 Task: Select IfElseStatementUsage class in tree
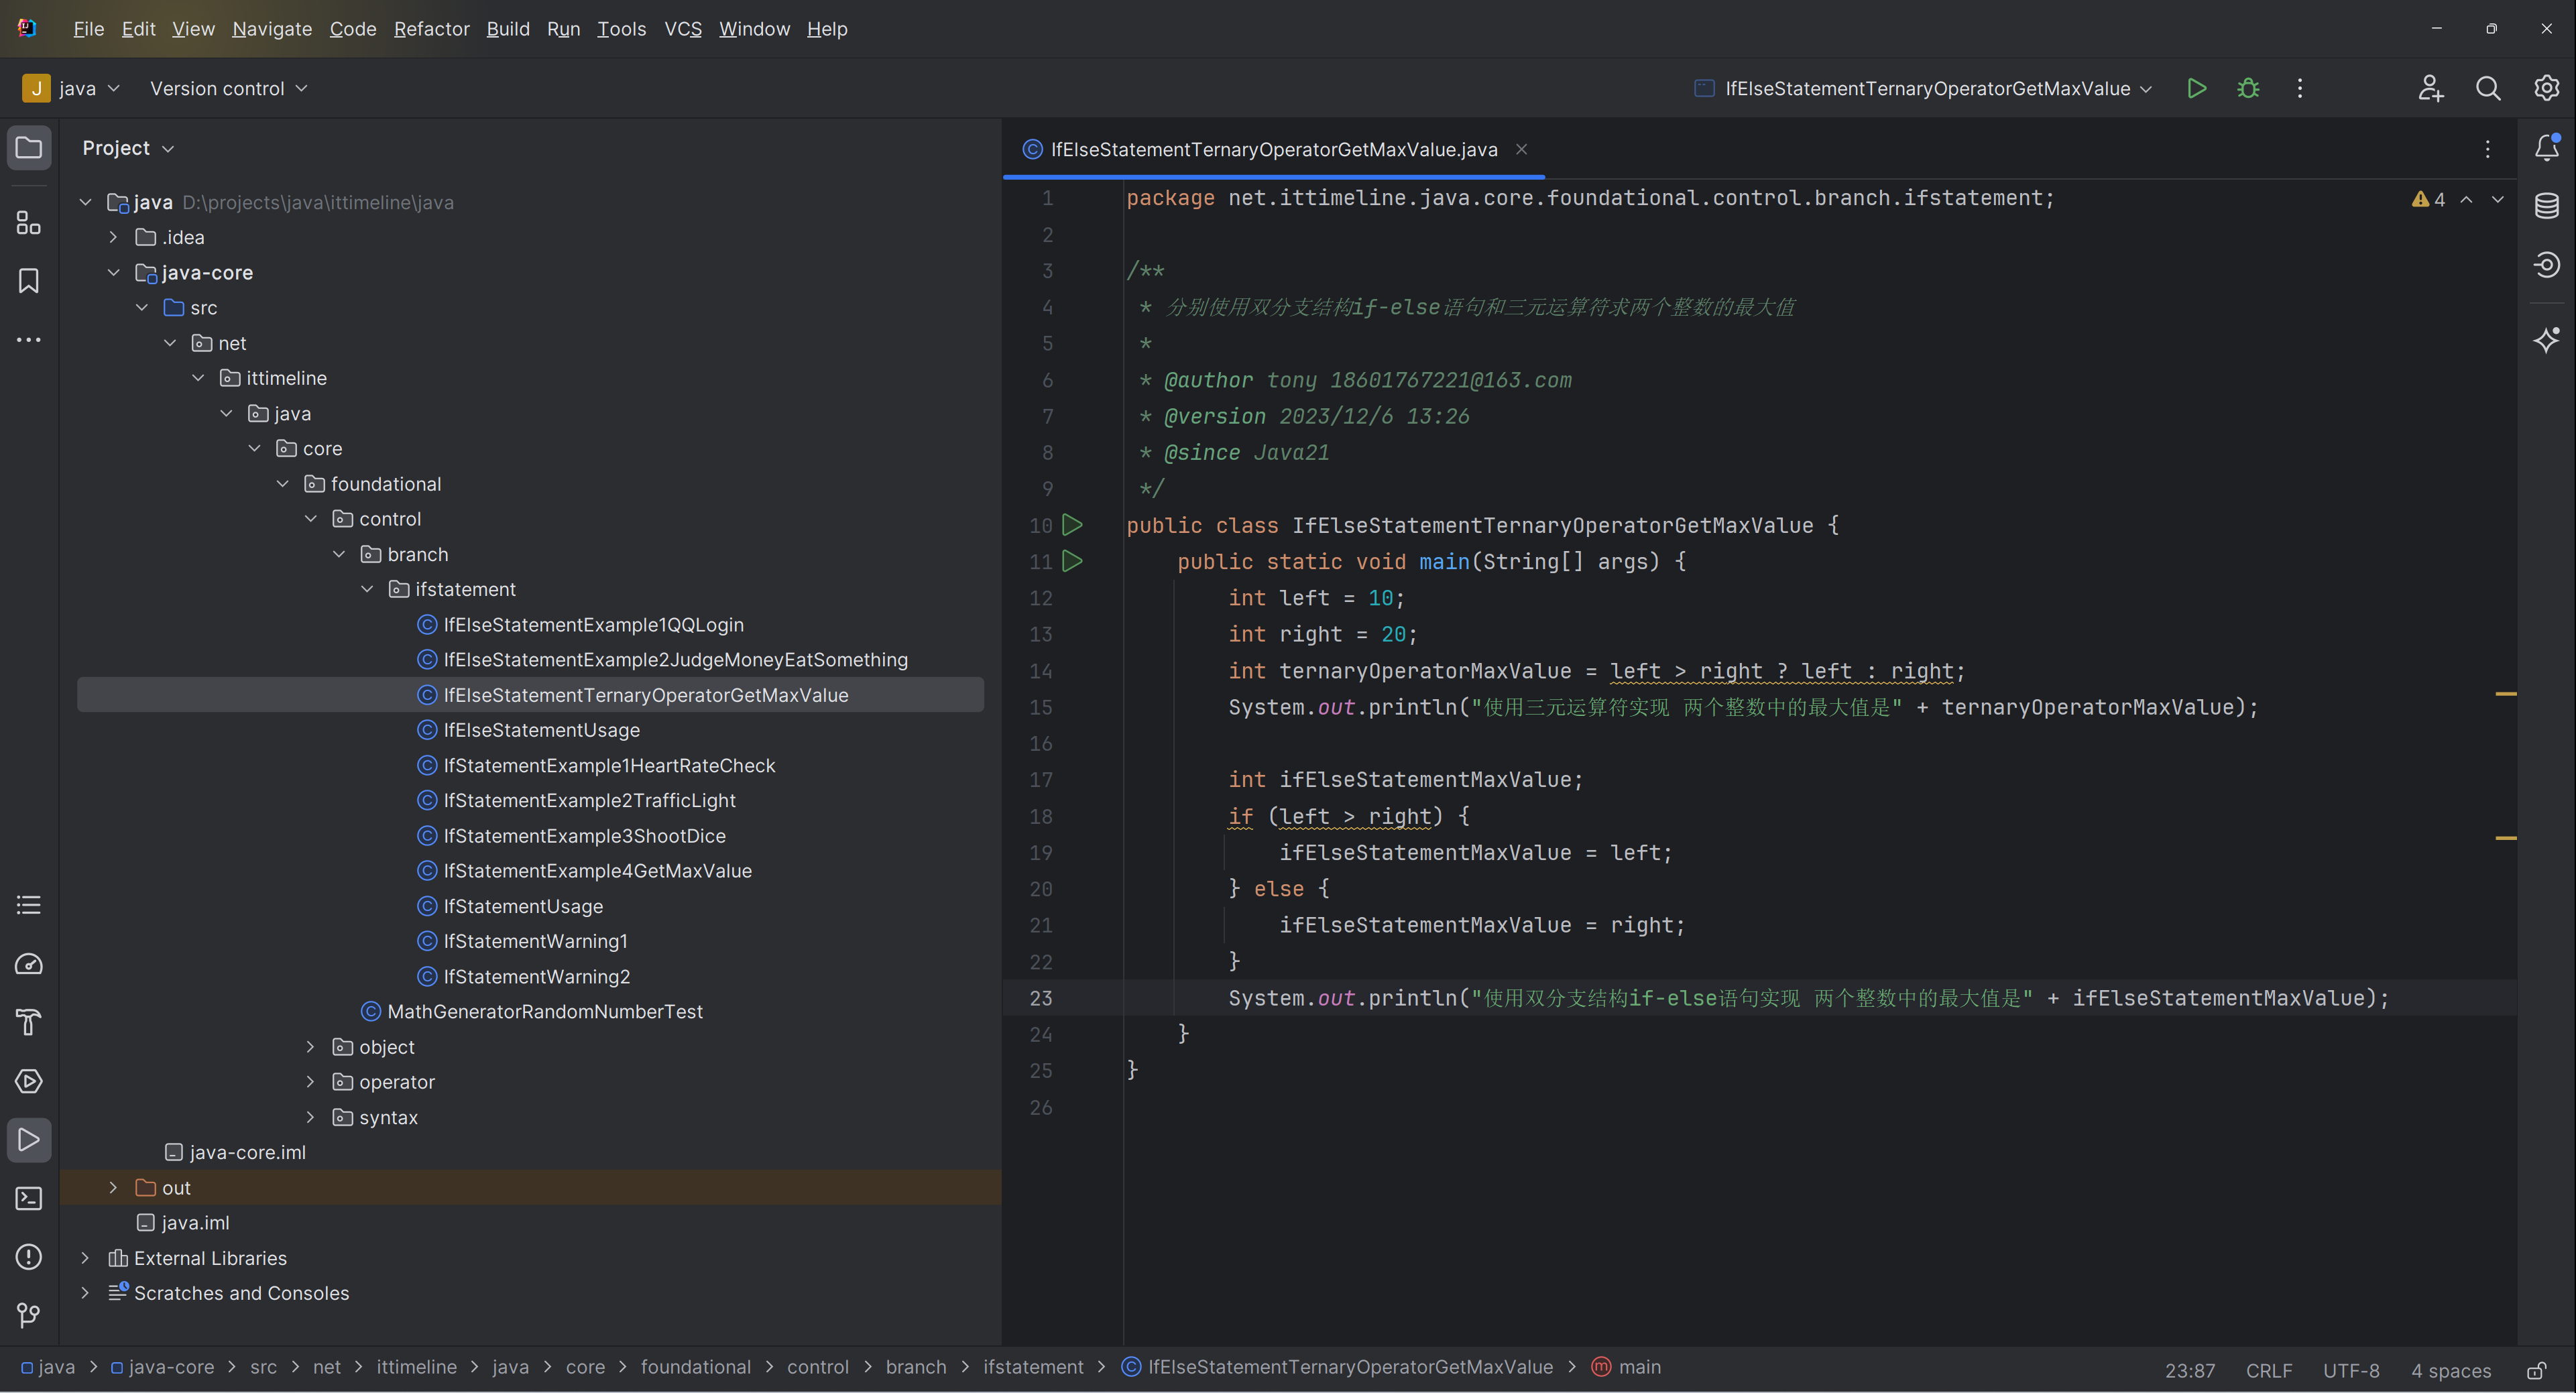541,730
